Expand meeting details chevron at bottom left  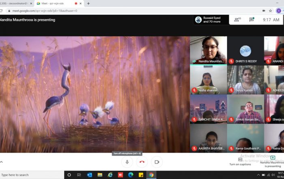2,162
